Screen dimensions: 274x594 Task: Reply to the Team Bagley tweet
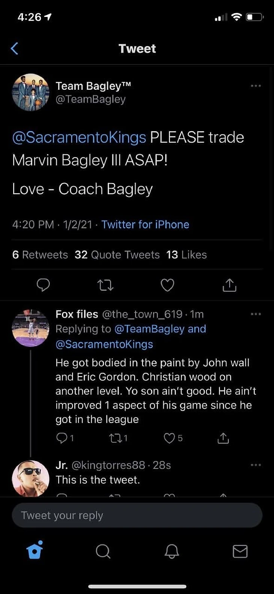(43, 285)
